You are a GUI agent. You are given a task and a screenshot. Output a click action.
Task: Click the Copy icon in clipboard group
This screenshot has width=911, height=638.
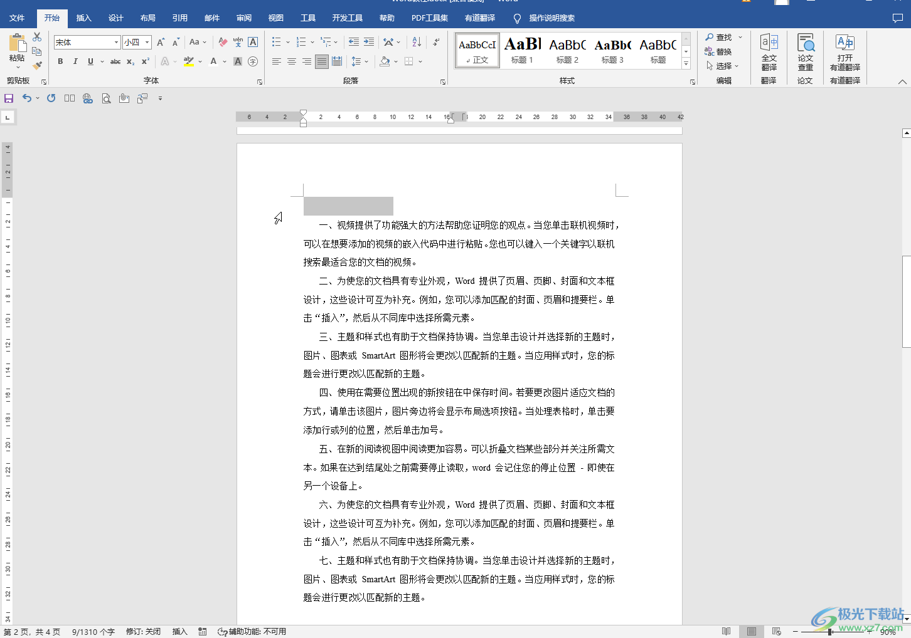[x=37, y=51]
